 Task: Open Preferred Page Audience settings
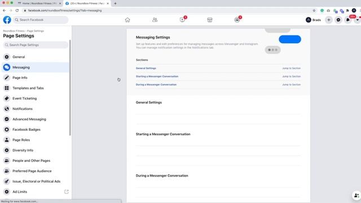[x=36, y=171]
